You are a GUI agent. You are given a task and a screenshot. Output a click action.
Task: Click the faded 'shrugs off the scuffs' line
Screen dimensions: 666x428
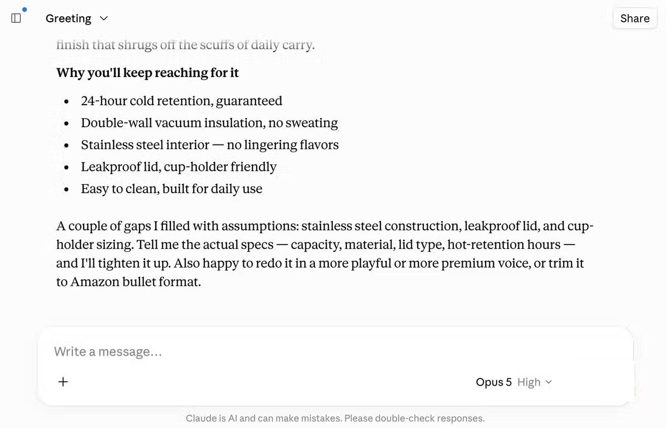(x=185, y=45)
